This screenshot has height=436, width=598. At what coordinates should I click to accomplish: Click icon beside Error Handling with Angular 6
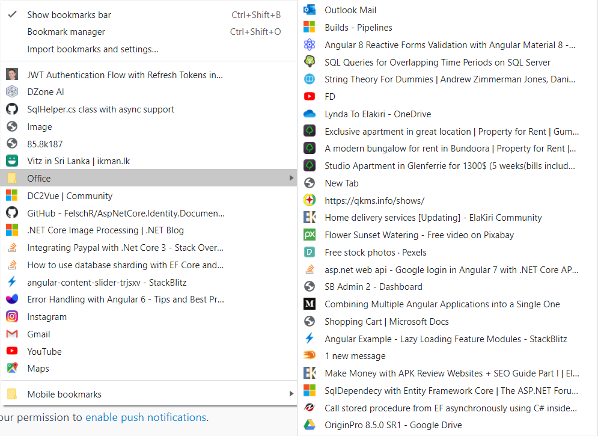12,299
